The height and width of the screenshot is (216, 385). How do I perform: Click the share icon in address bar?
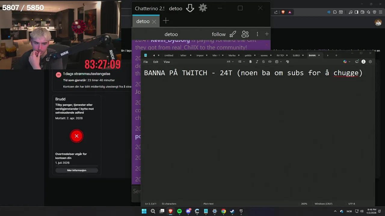276,12
